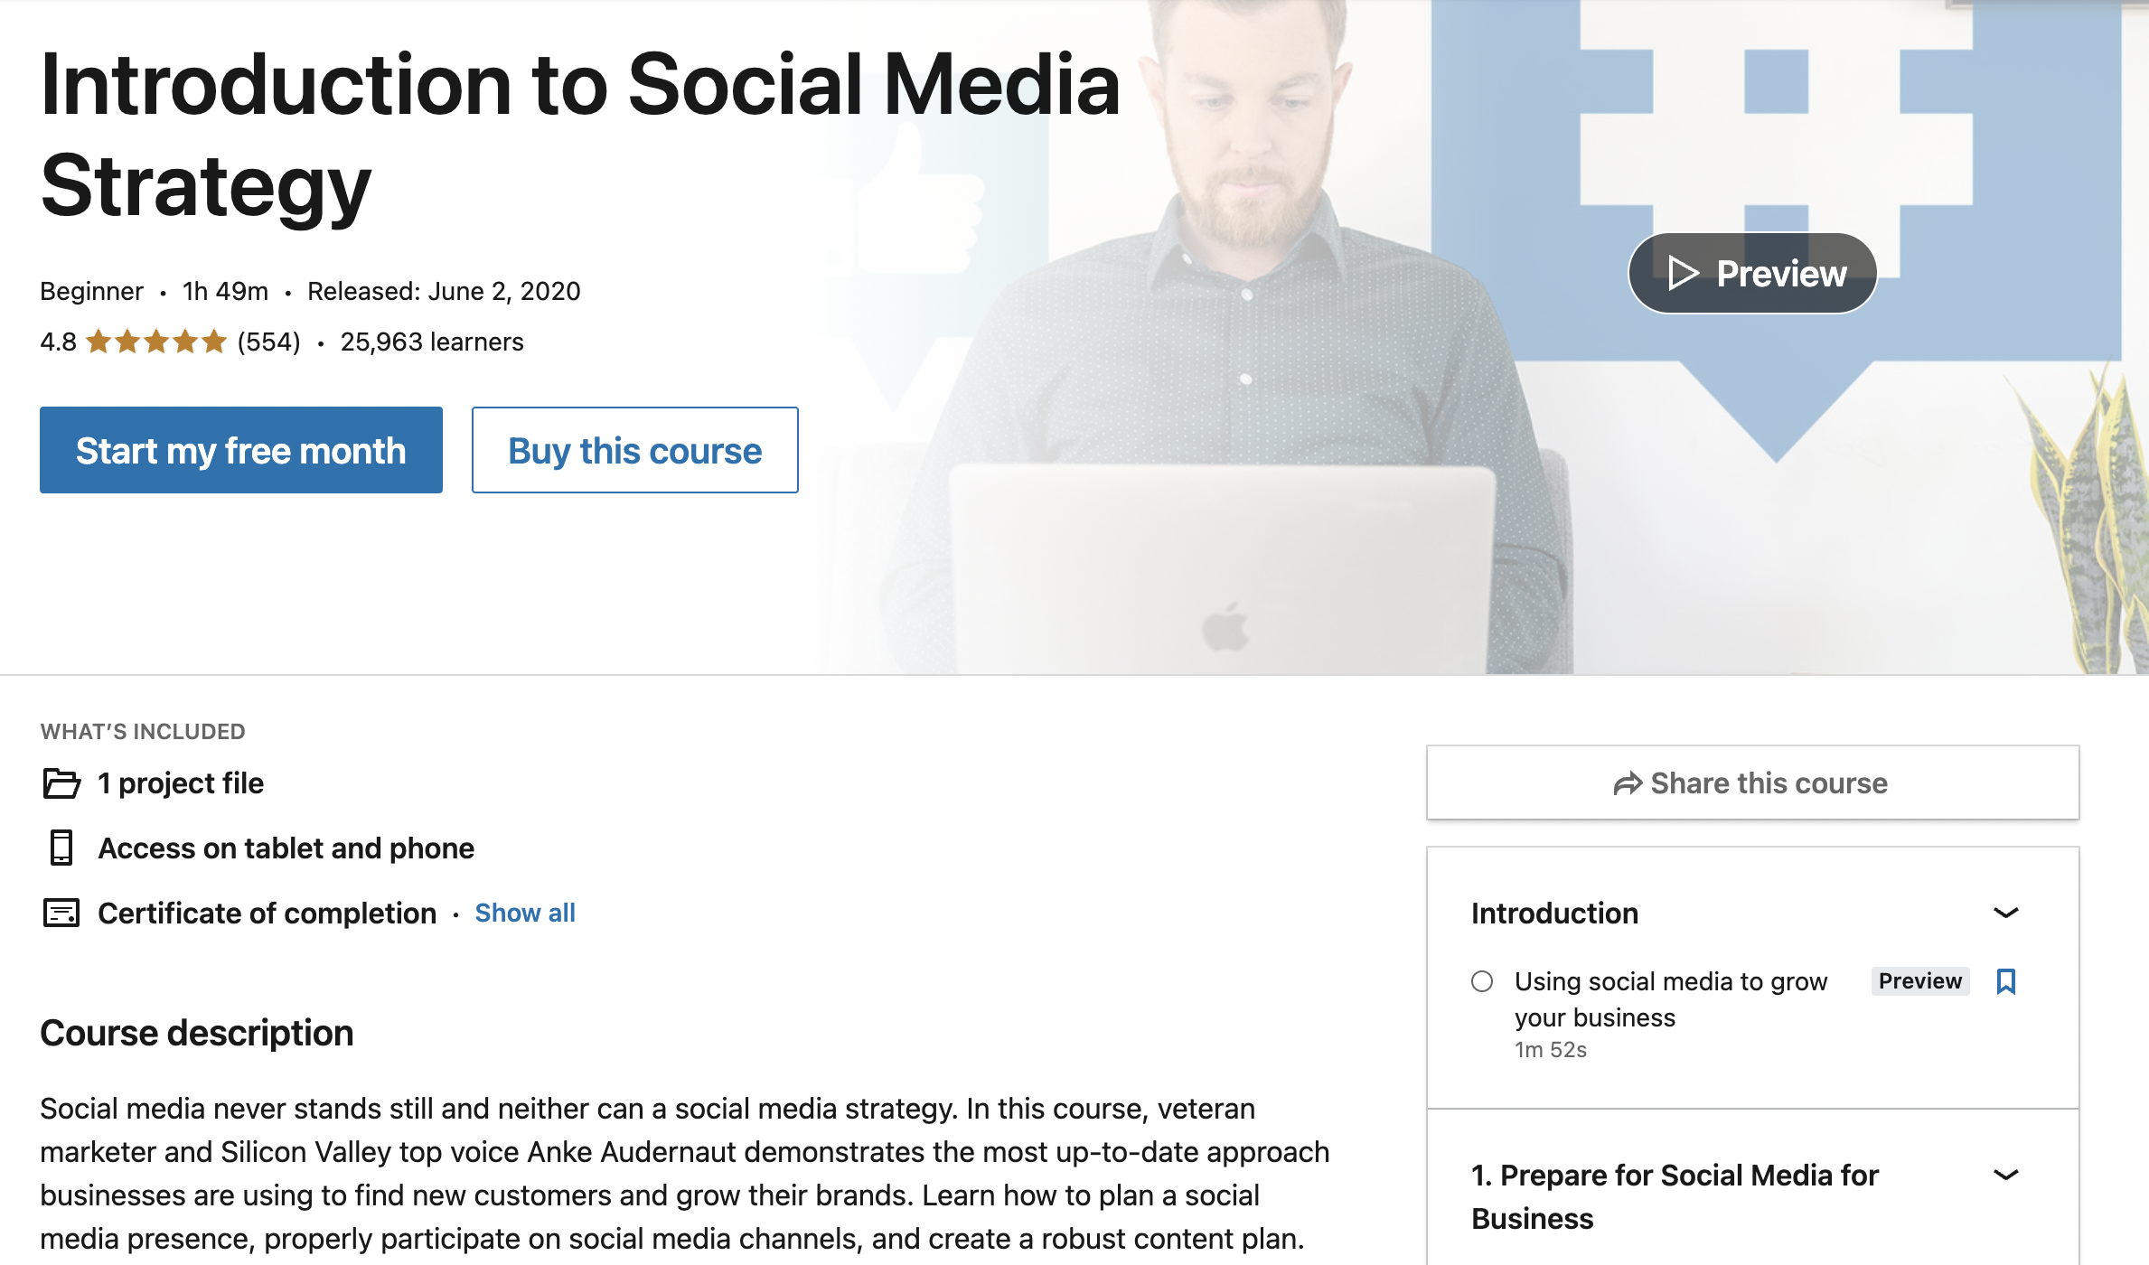Collapse the Introduction section
The height and width of the screenshot is (1265, 2149).
click(2005, 914)
